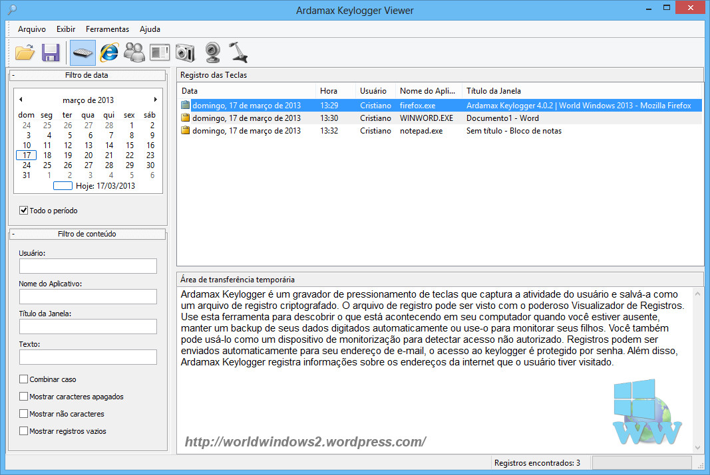The width and height of the screenshot is (710, 475).
Task: Select calendar day 18
Action: (47, 155)
